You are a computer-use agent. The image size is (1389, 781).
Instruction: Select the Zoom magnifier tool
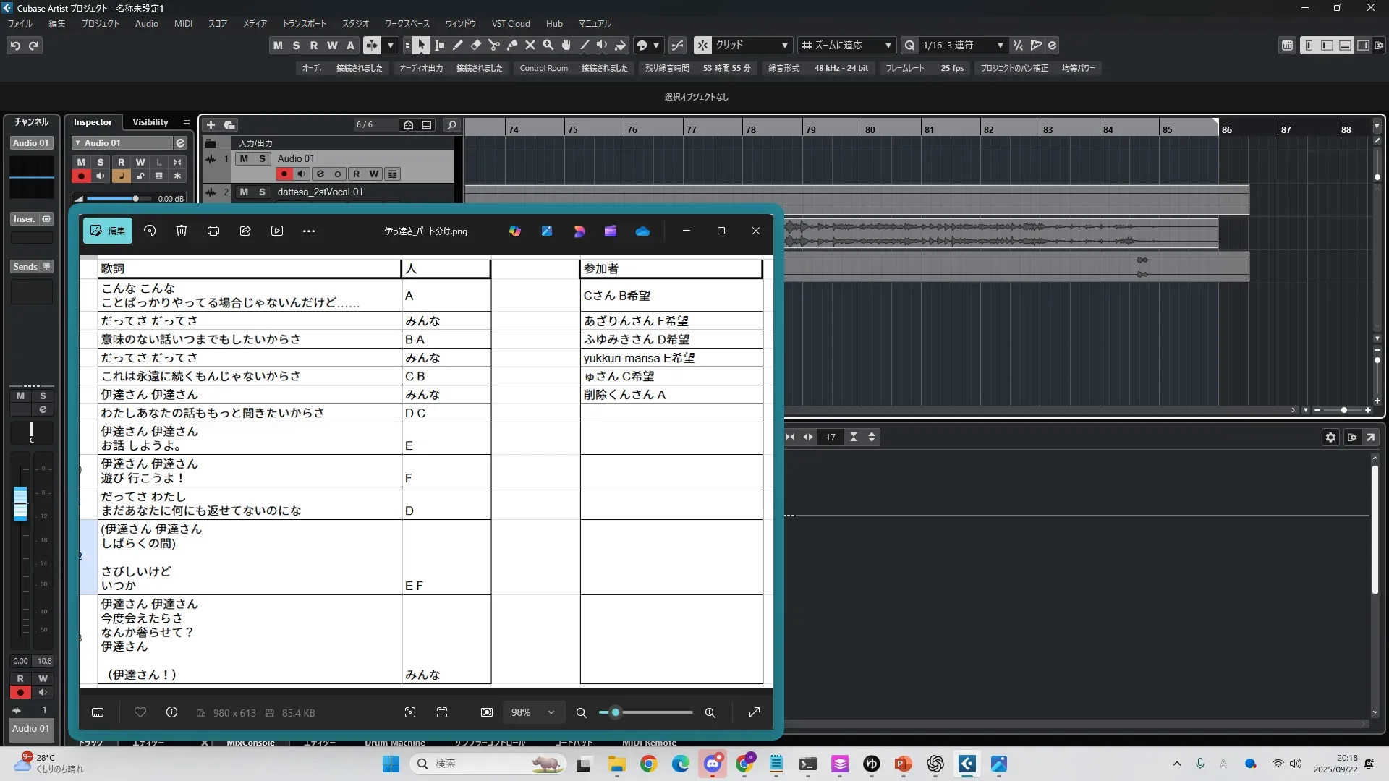pos(548,46)
